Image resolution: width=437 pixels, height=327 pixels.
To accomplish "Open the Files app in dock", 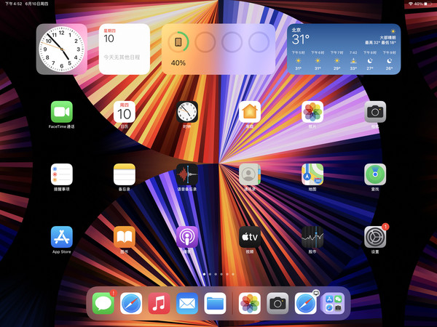I will coord(215,303).
